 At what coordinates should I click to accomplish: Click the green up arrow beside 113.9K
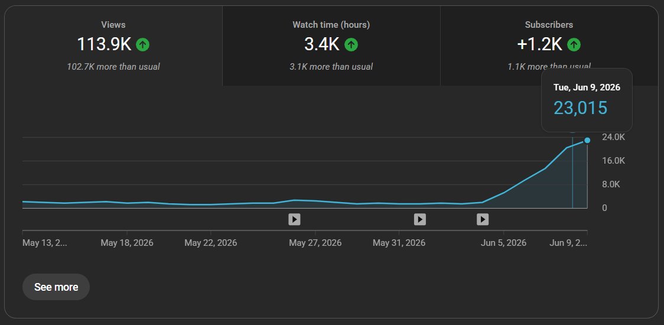[x=143, y=44]
